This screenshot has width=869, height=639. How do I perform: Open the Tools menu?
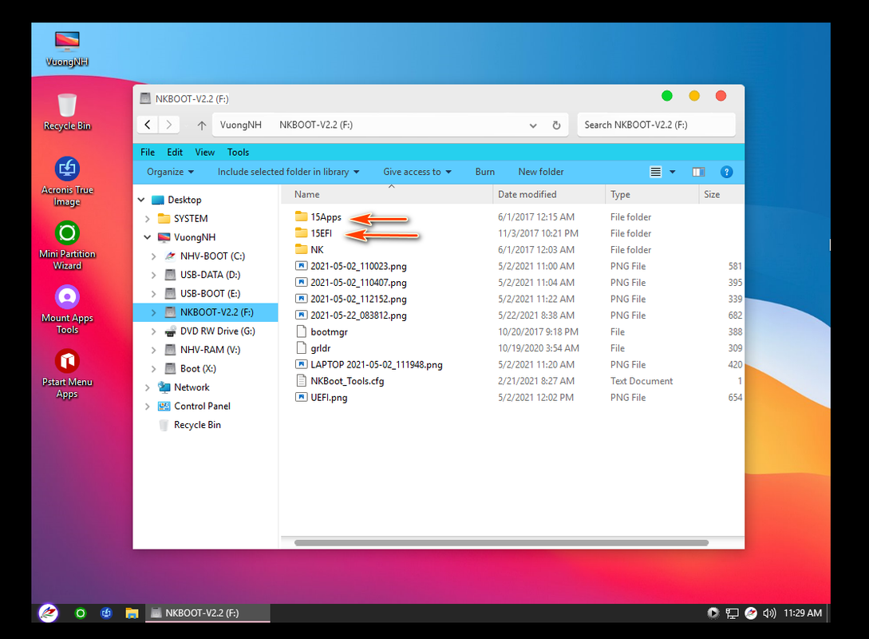point(238,152)
